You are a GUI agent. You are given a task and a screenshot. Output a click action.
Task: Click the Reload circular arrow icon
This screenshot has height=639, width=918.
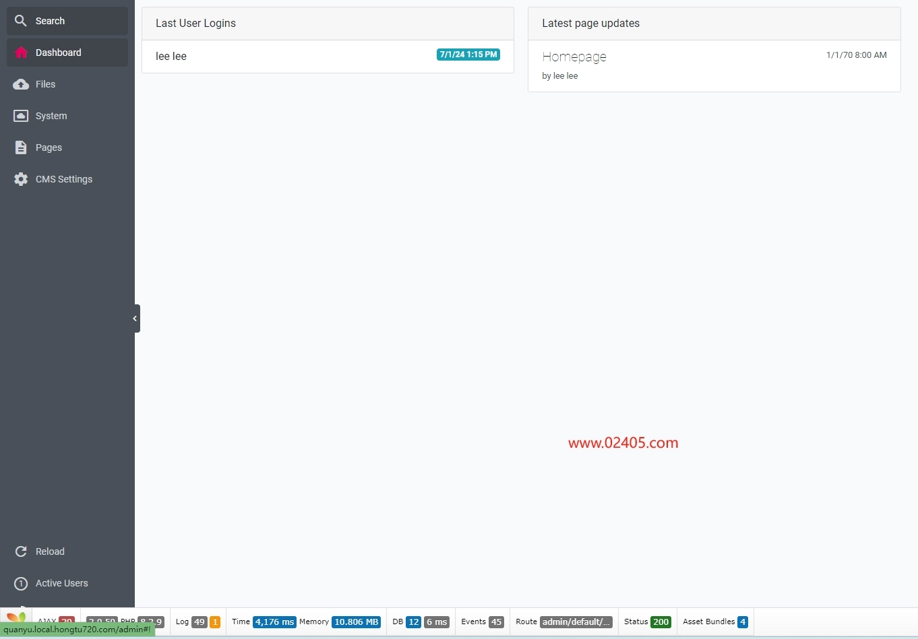click(21, 551)
